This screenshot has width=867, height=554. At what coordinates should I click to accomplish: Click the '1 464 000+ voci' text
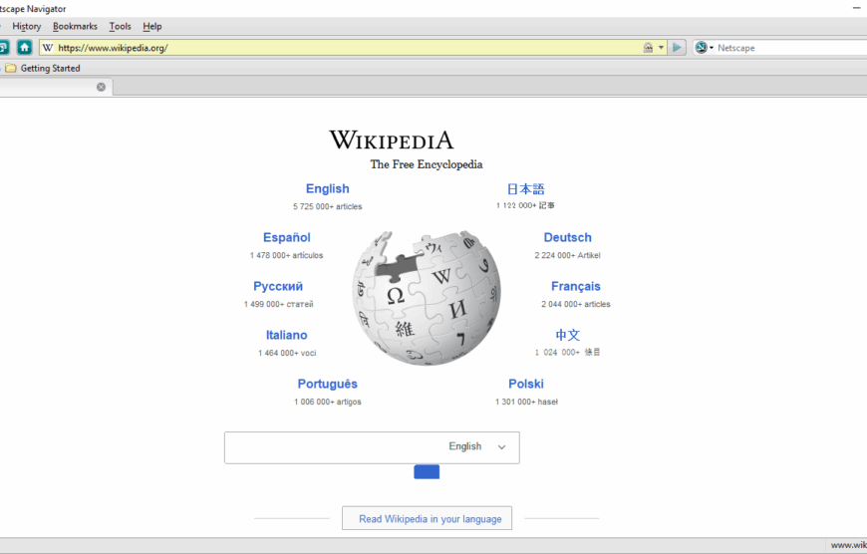point(287,353)
